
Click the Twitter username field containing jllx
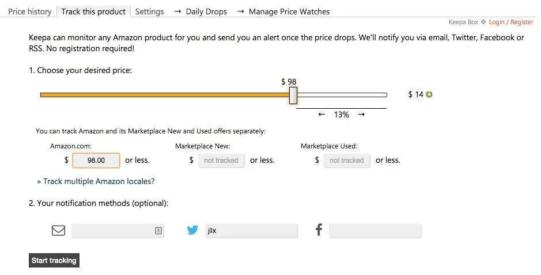coord(251,231)
